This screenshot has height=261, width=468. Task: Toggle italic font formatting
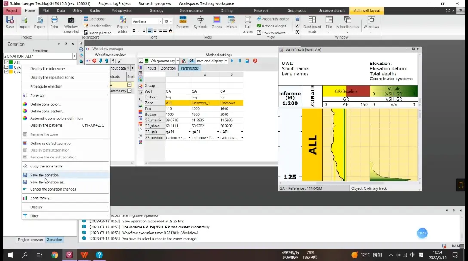tap(139, 30)
